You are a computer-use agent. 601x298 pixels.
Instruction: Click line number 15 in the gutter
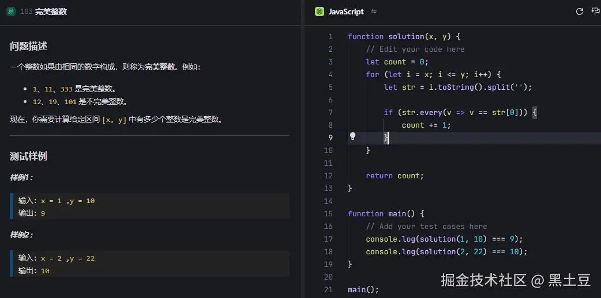click(328, 214)
